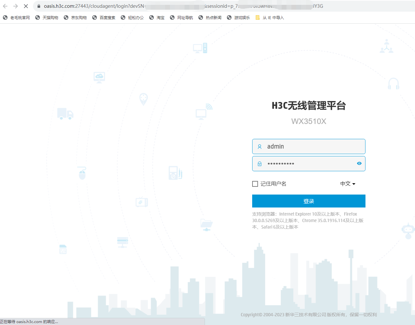Image resolution: width=415 pixels, height=325 pixels.
Task: Click the padlock icon in password field
Action: pyautogui.click(x=260, y=164)
